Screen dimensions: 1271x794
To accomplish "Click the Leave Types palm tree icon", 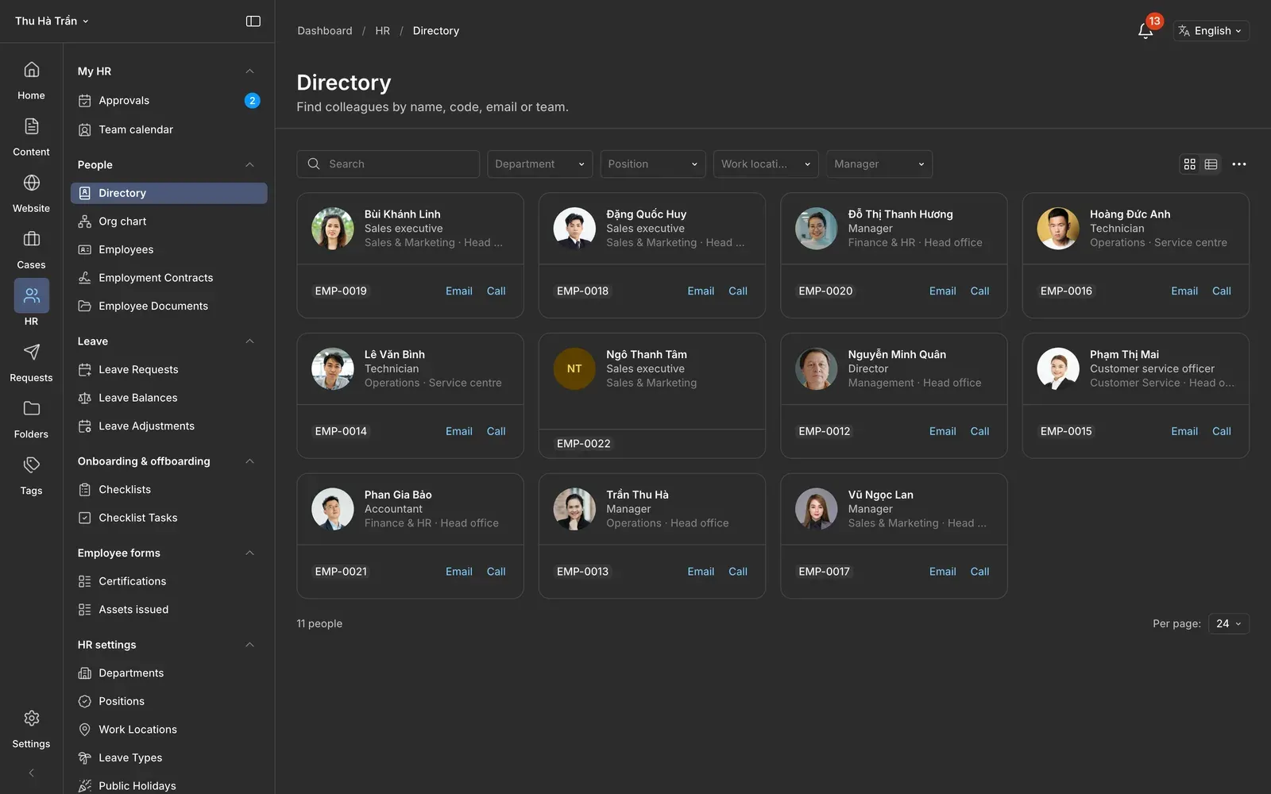I will point(85,758).
